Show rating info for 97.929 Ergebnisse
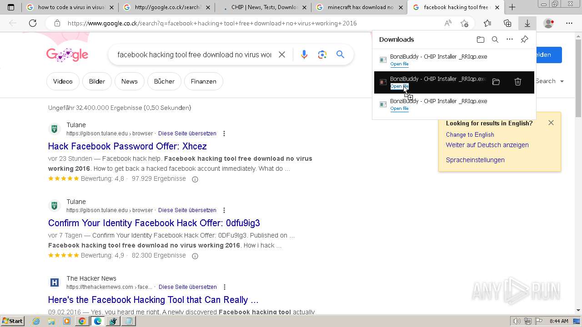Viewport: 582px width, 327px height. tap(195, 179)
